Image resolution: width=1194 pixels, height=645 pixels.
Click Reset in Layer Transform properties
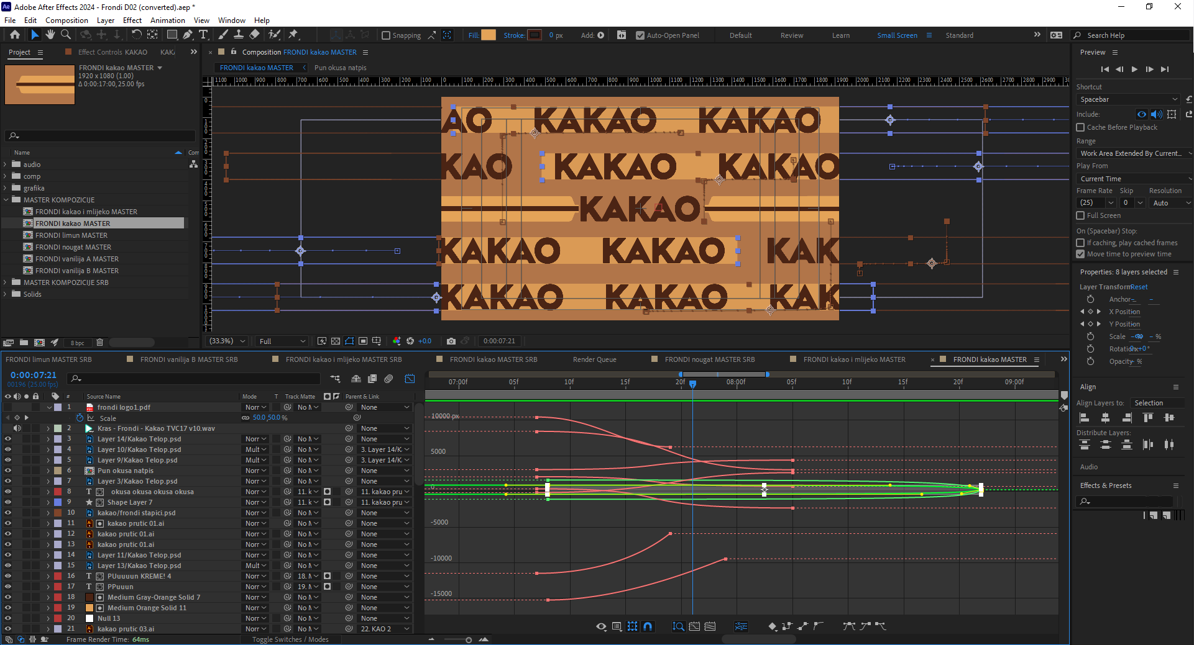1139,287
